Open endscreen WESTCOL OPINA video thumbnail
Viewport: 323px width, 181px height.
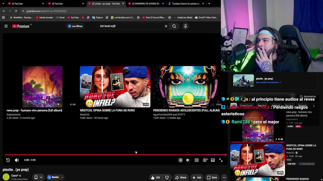tap(115, 86)
